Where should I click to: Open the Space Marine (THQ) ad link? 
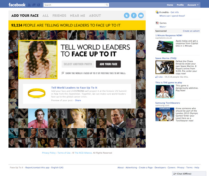(166, 58)
